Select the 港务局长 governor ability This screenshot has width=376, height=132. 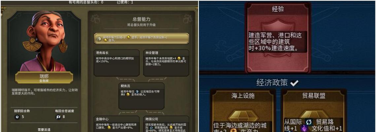coord(117,63)
